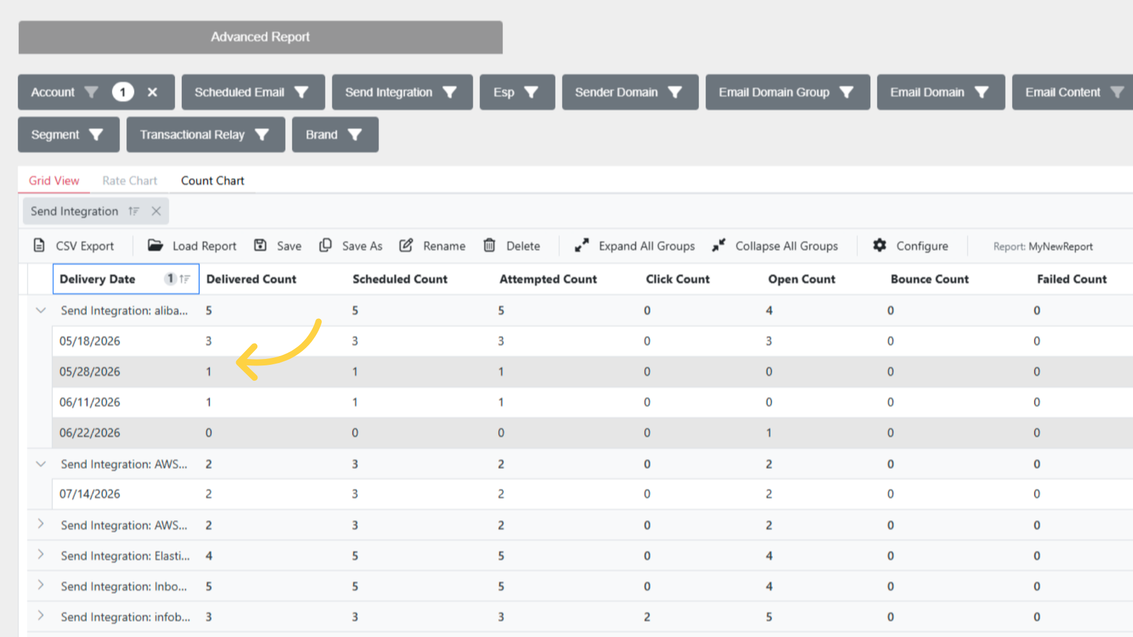
Task: Click the Report: MyNewReport label
Action: click(1043, 247)
